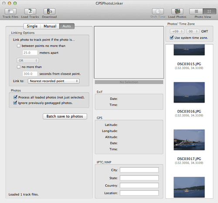
Task: Click the City input field
Action: (x=139, y=170)
